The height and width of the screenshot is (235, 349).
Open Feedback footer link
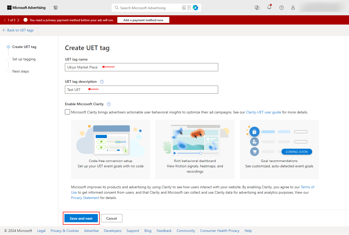click(x=164, y=231)
